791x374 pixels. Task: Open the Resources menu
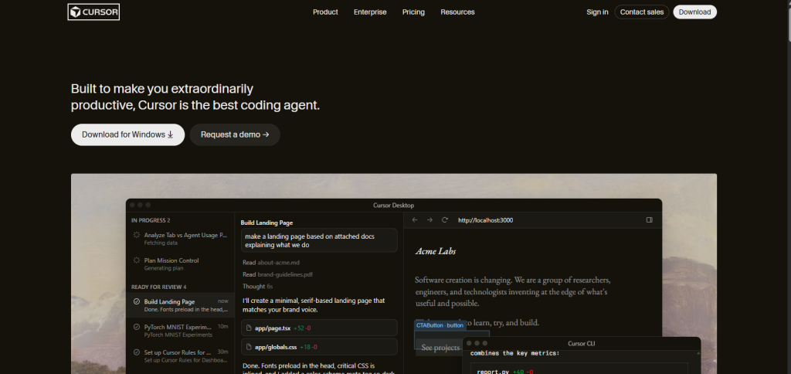click(x=457, y=12)
